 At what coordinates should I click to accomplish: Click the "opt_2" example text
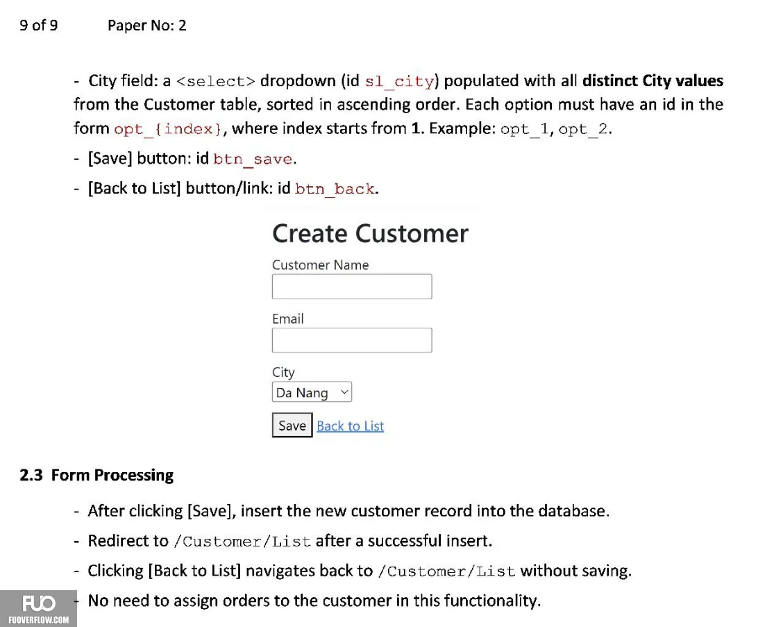tap(583, 129)
